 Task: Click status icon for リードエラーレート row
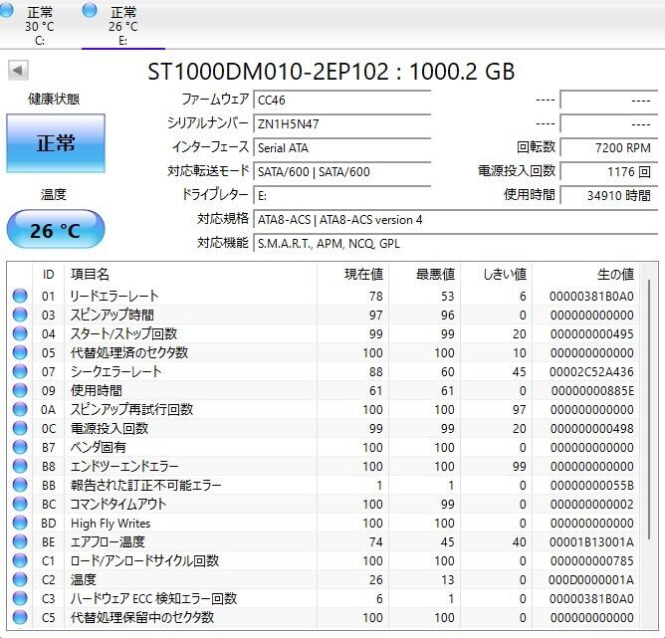pyautogui.click(x=20, y=297)
